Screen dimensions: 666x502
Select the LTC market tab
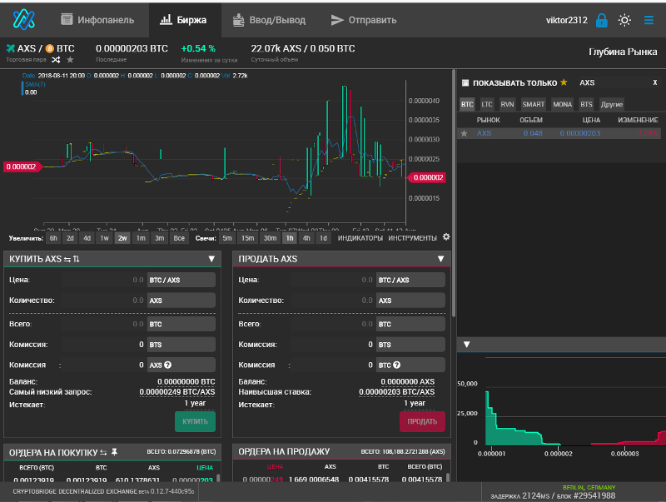click(x=487, y=104)
